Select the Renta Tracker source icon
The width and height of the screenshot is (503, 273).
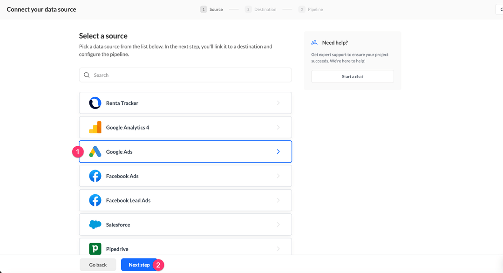95,103
